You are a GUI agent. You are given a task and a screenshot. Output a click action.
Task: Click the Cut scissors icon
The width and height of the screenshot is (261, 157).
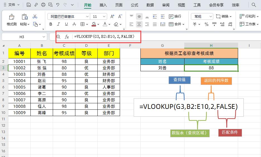pos(35,16)
